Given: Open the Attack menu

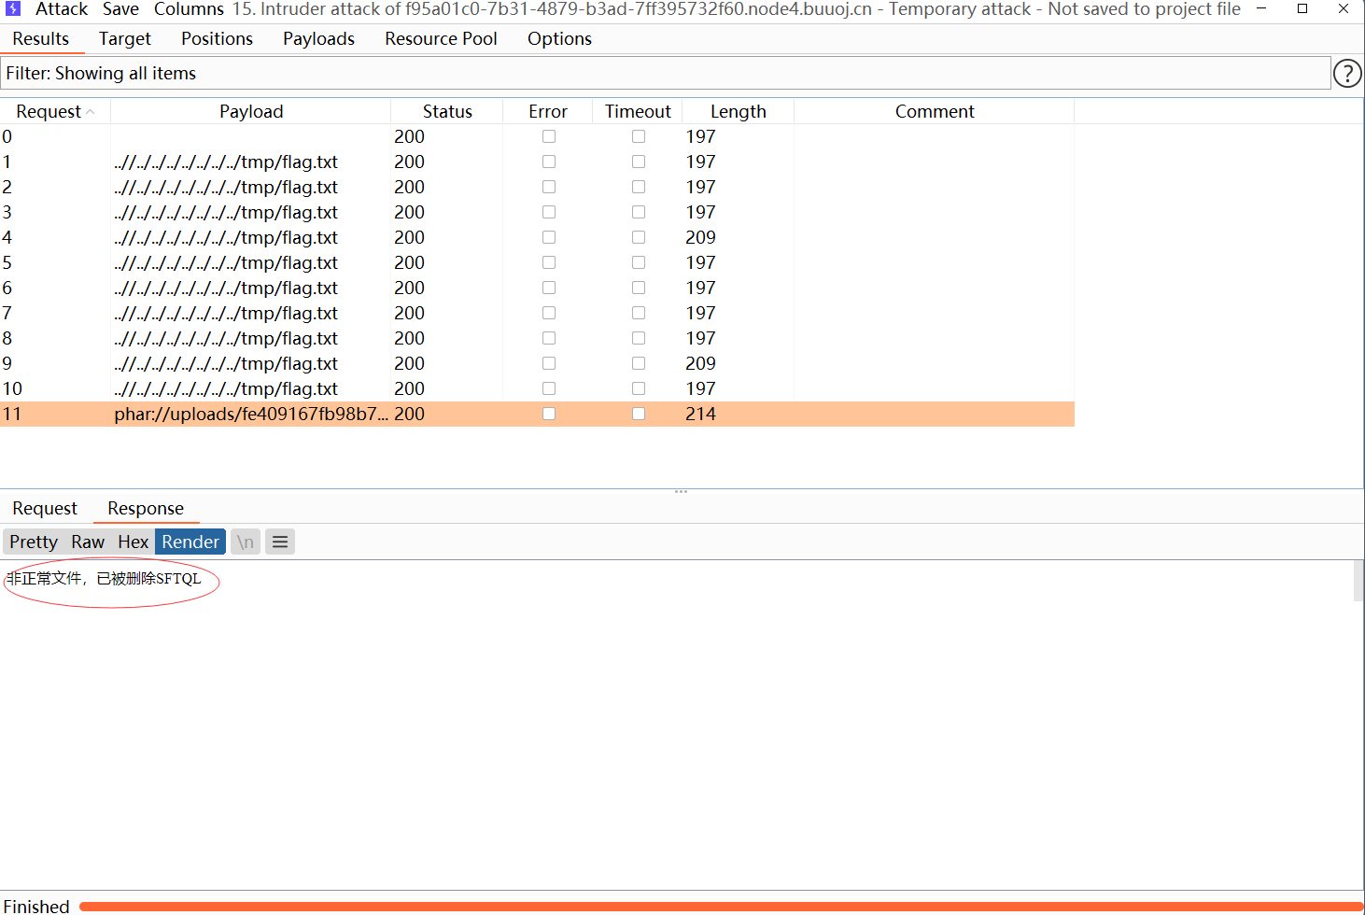Looking at the screenshot, I should pyautogui.click(x=61, y=9).
